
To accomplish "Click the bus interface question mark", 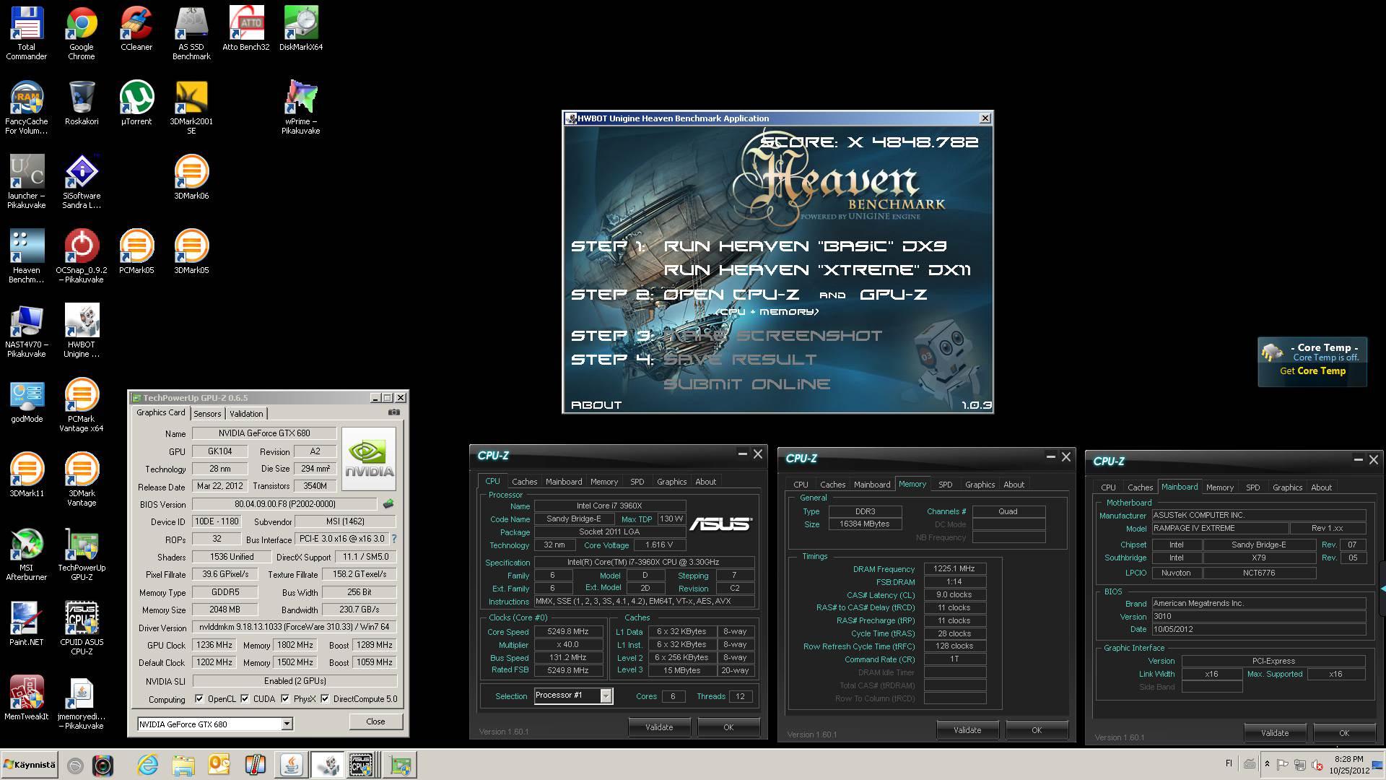I will click(394, 539).
